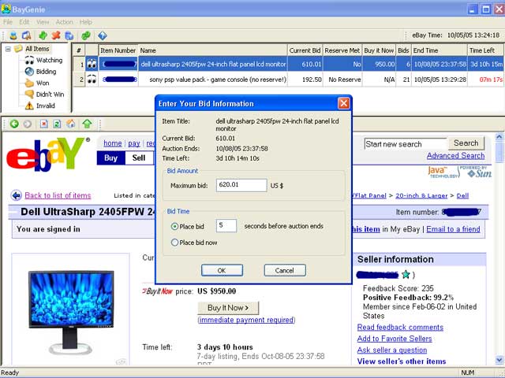Screen dimensions: 505x378
Task: Click the green refresh toolbar icon
Action: [x=86, y=35]
